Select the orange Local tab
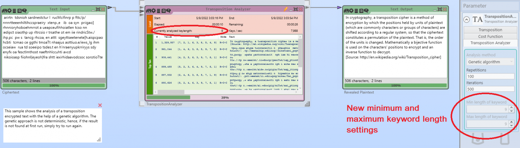Image resolution: width=520 pixels, height=148 pixels. point(150,24)
